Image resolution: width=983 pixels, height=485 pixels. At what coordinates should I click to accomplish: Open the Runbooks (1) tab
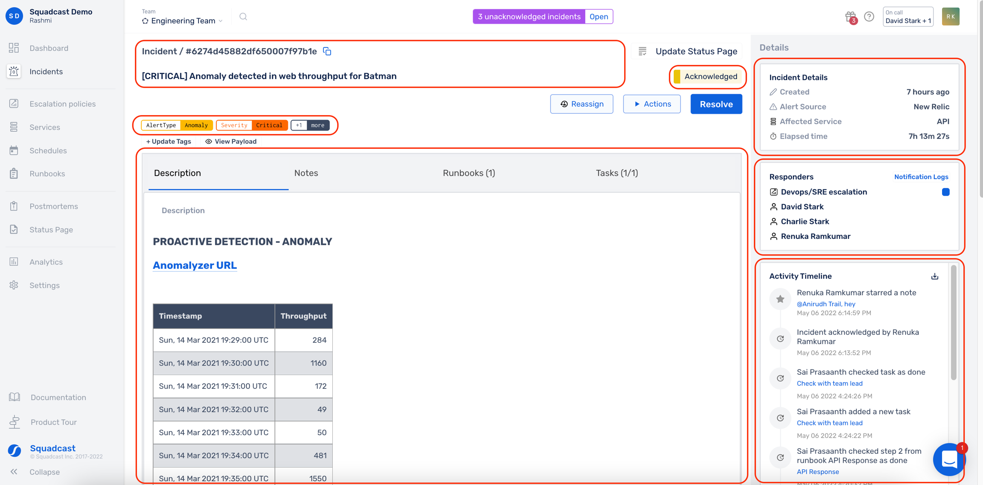(x=468, y=173)
